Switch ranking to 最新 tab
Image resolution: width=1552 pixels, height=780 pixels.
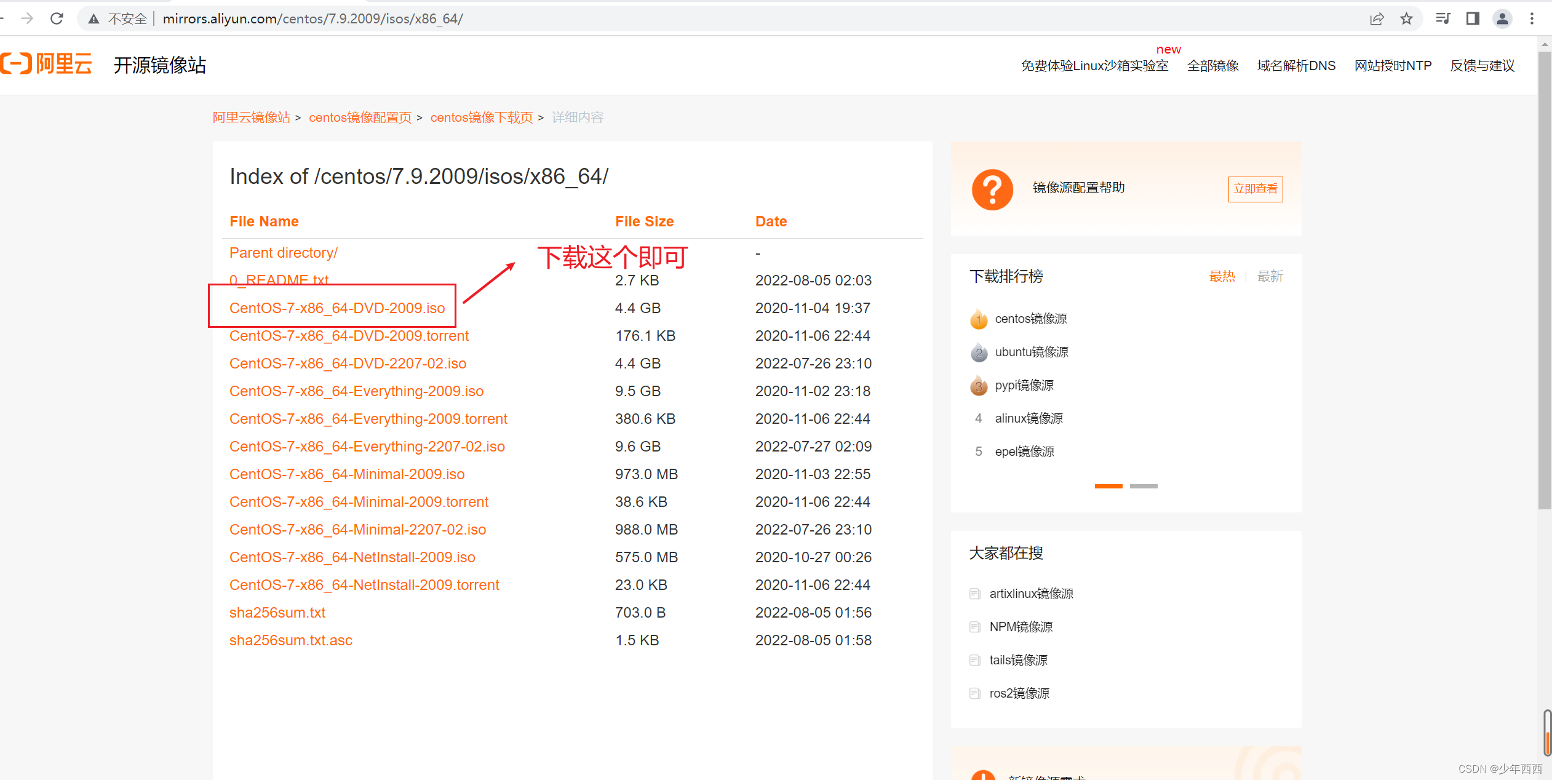[x=1270, y=276]
